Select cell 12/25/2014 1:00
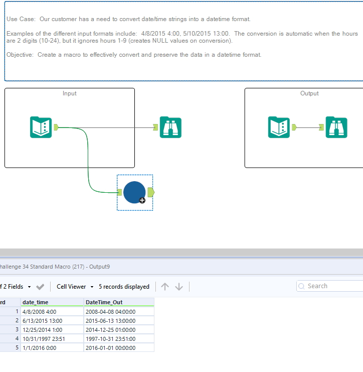This screenshot has height=372, width=363. (x=52, y=330)
